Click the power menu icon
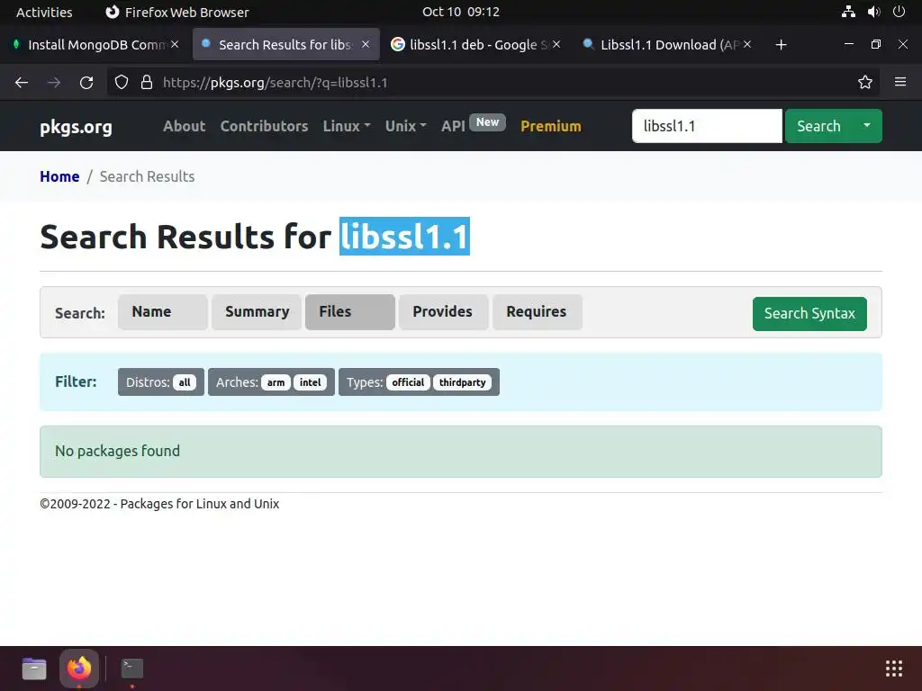Image resolution: width=922 pixels, height=691 pixels. [x=899, y=12]
